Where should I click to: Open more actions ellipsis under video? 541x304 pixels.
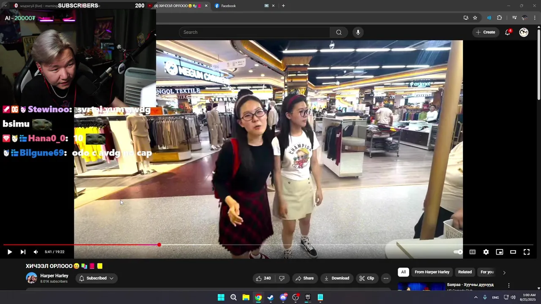coord(385,278)
